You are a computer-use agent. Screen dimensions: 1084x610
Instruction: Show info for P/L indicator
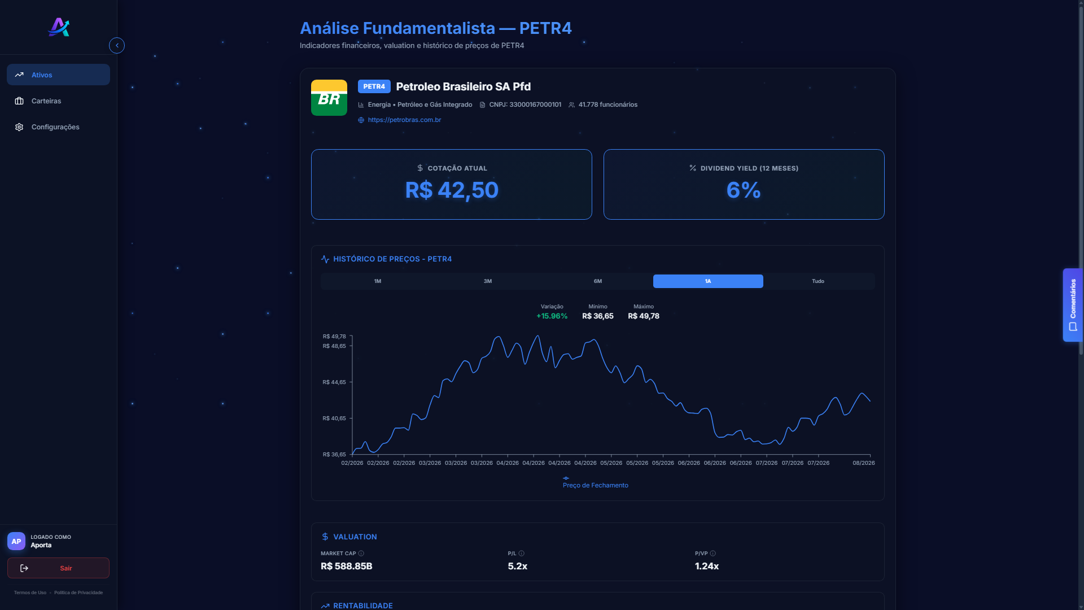(522, 554)
